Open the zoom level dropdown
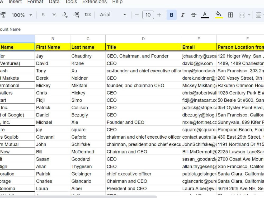 coord(21,15)
